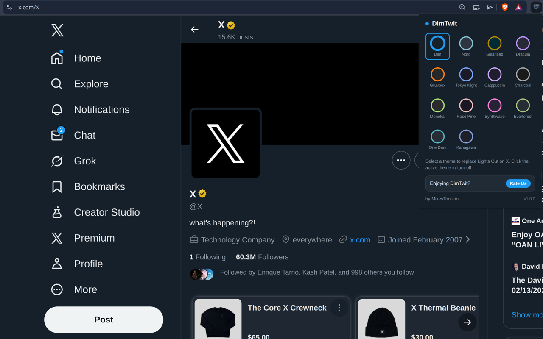
Task: Go back using the arrow icon
Action: tap(195, 30)
